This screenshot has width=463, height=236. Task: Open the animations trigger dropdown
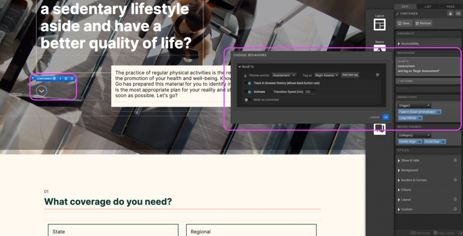[414, 105]
